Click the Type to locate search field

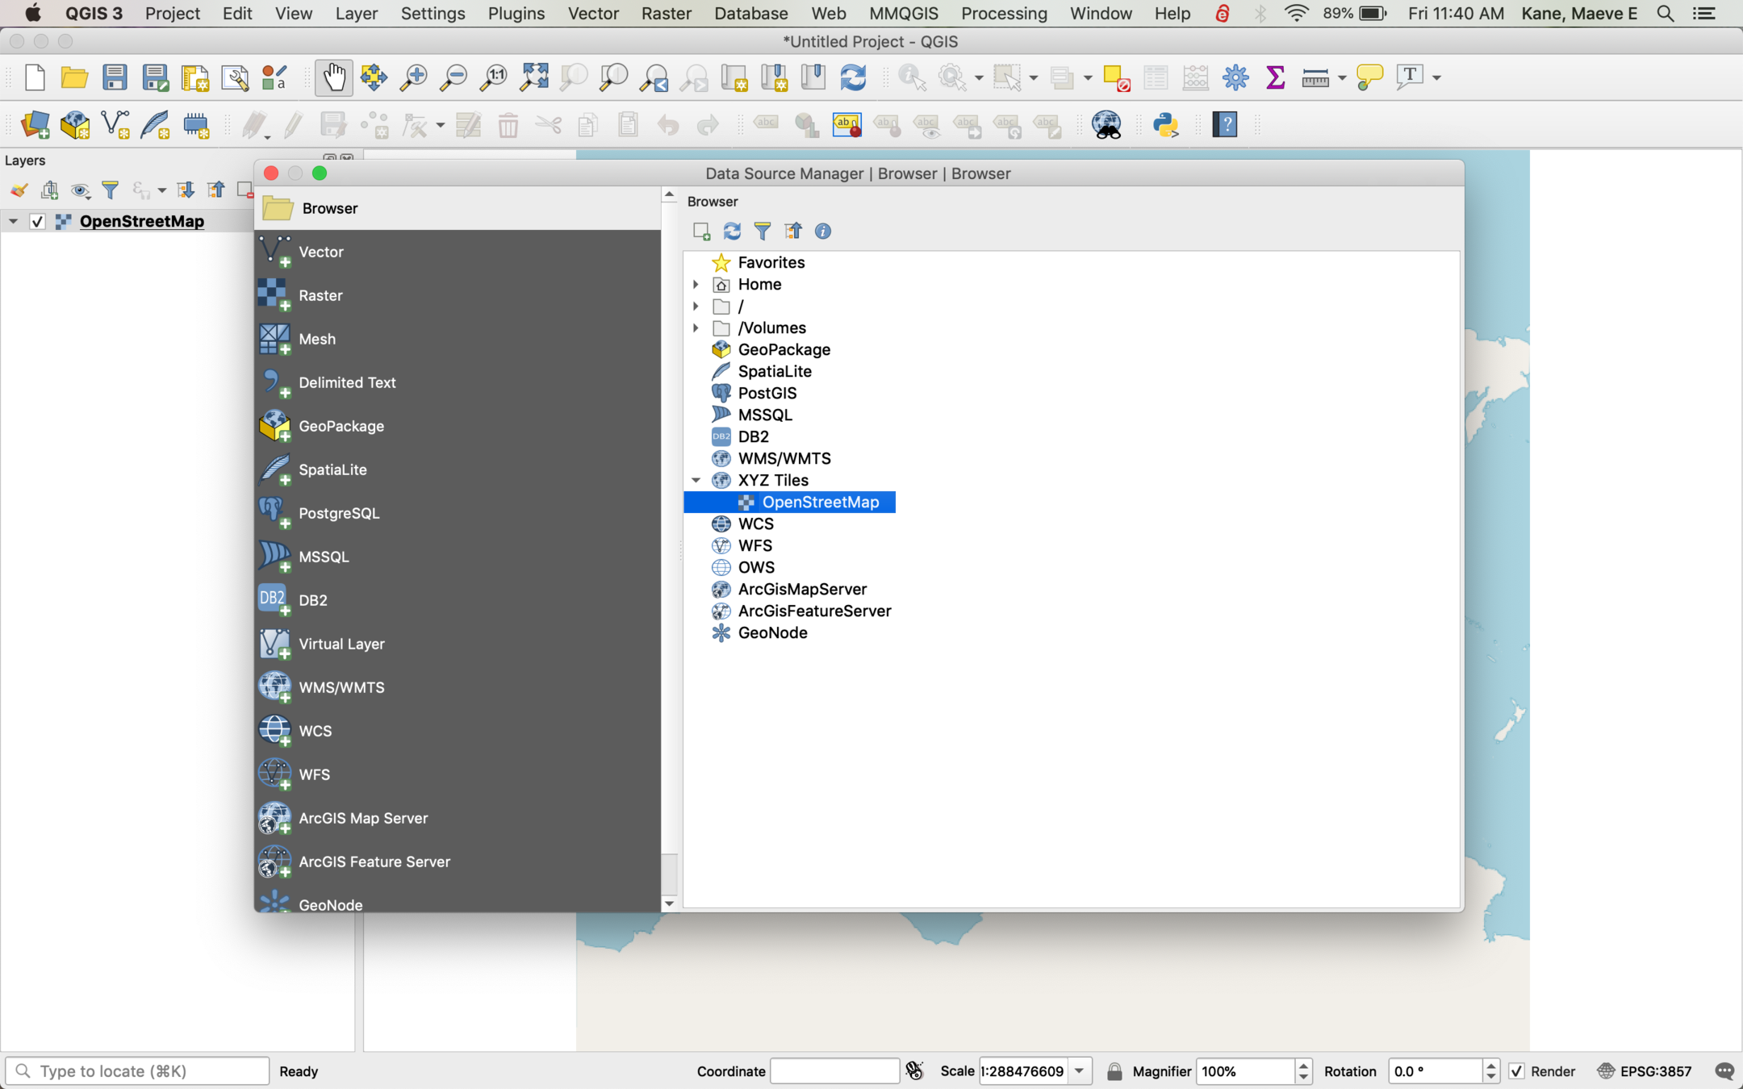(137, 1071)
